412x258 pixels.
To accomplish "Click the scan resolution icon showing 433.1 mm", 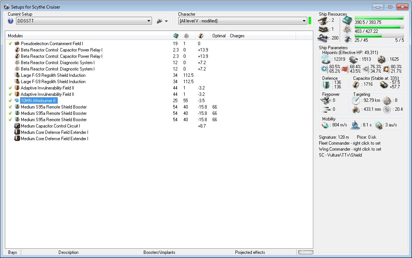I will [x=356, y=109].
